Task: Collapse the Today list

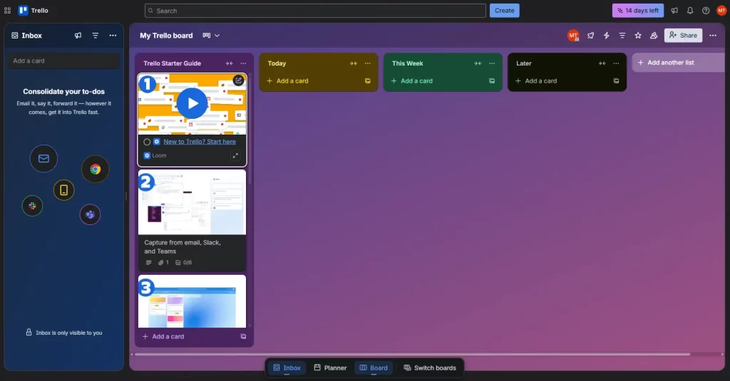Action: pyautogui.click(x=353, y=63)
